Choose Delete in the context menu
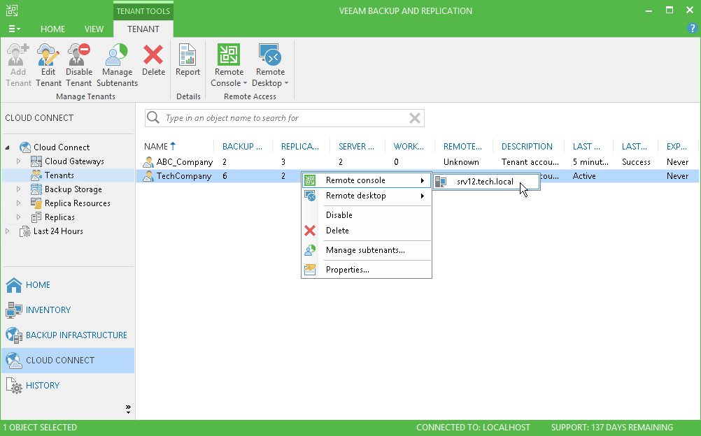This screenshot has width=701, height=436. coord(366,231)
